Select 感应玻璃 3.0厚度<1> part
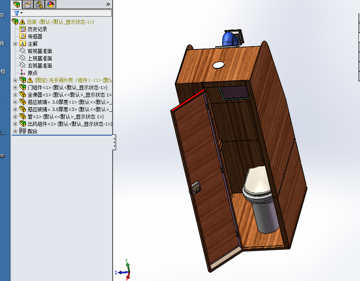Viewport: 360px width, 281px height. 70,102
